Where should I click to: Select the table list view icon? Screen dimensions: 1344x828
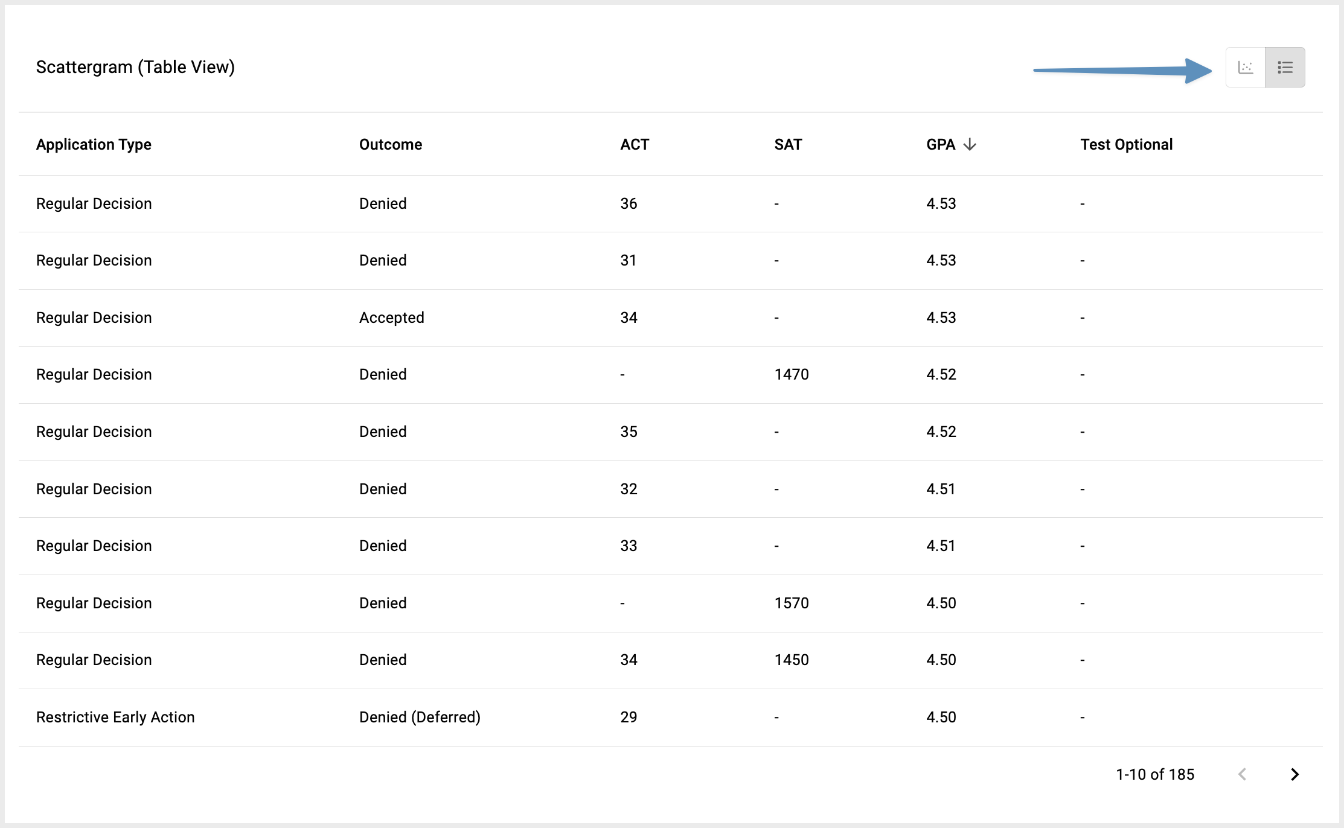(1285, 67)
